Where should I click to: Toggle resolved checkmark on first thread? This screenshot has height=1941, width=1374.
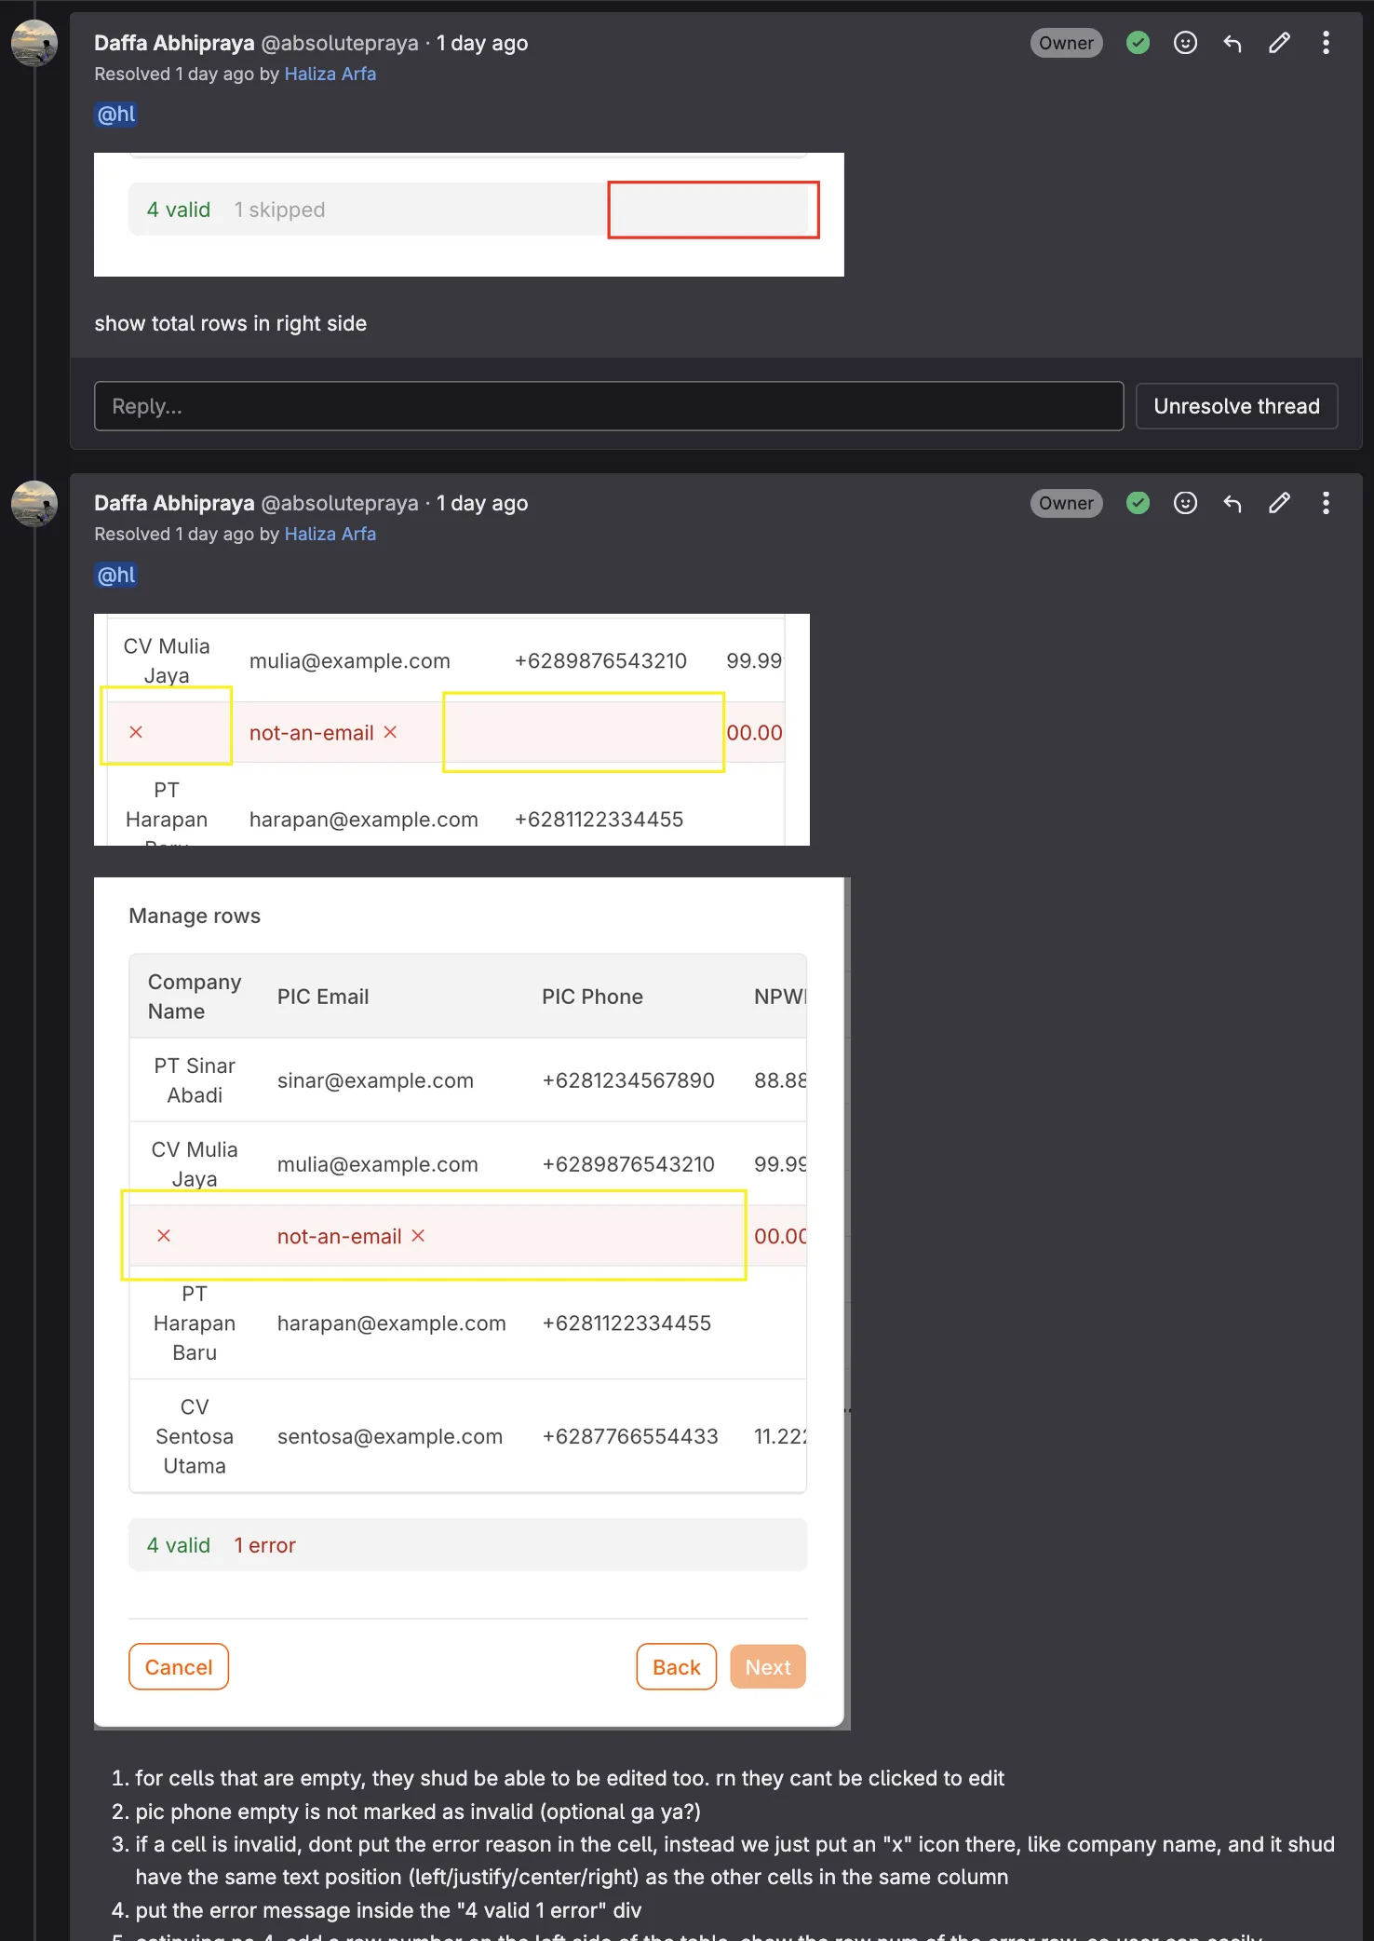(1138, 43)
